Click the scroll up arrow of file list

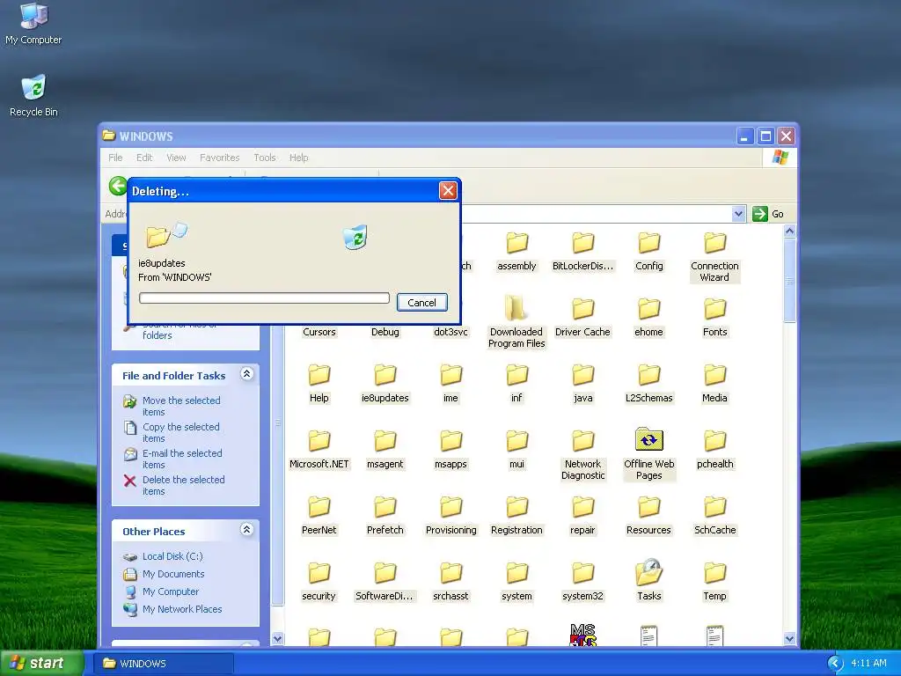[789, 231]
